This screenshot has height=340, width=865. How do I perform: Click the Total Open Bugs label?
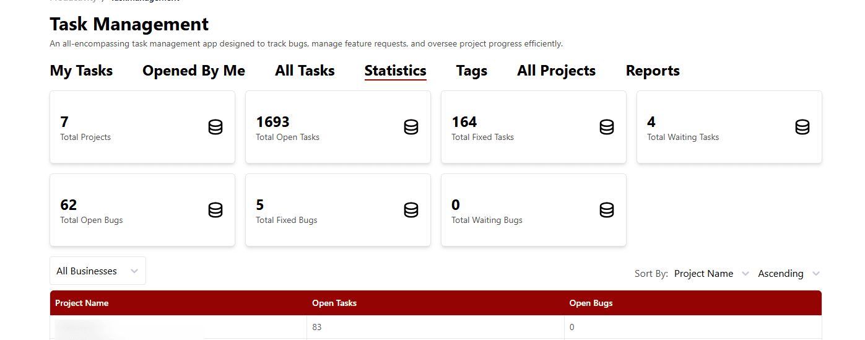coord(92,220)
